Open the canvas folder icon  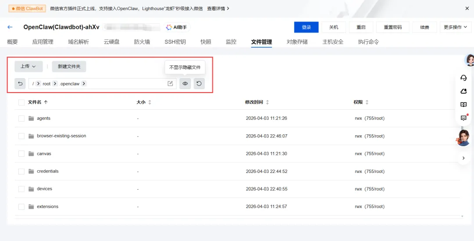pos(31,154)
